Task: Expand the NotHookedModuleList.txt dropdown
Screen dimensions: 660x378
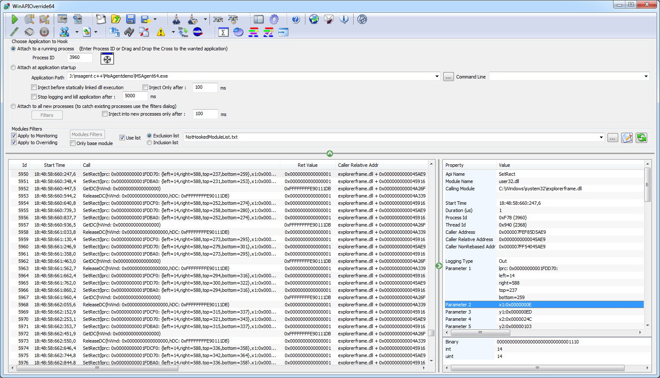Action: click(601, 137)
